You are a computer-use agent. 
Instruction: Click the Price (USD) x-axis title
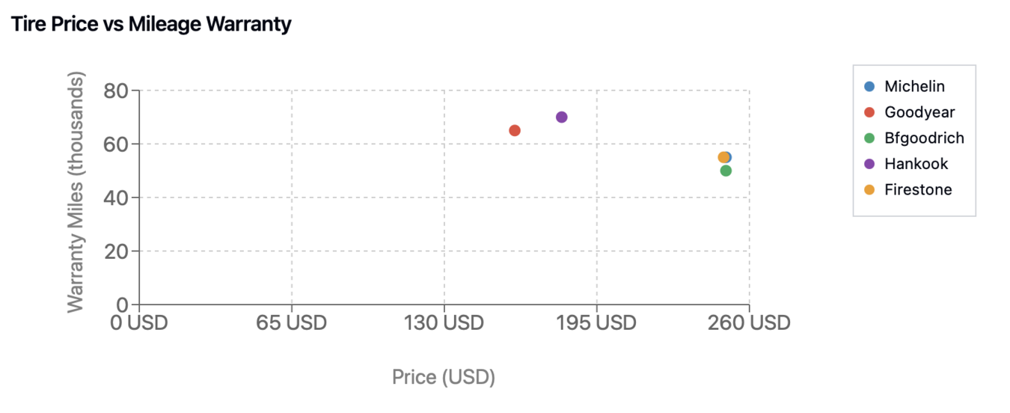444,377
